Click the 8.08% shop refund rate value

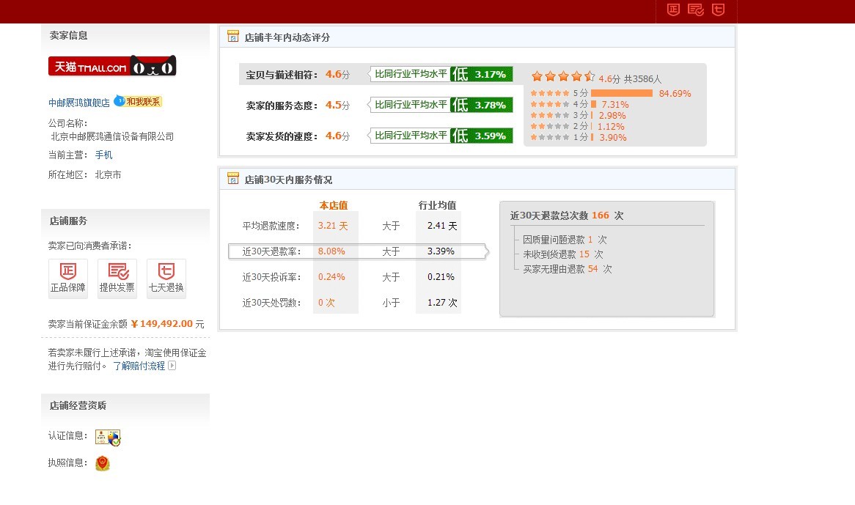pyautogui.click(x=331, y=251)
